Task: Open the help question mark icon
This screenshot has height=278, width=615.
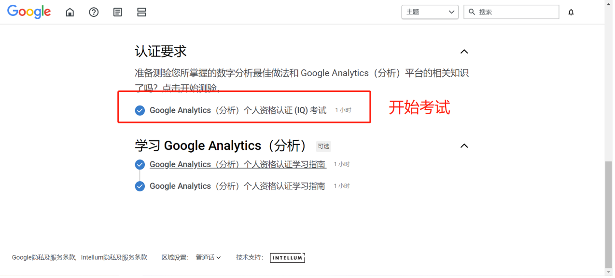Action: pos(94,12)
